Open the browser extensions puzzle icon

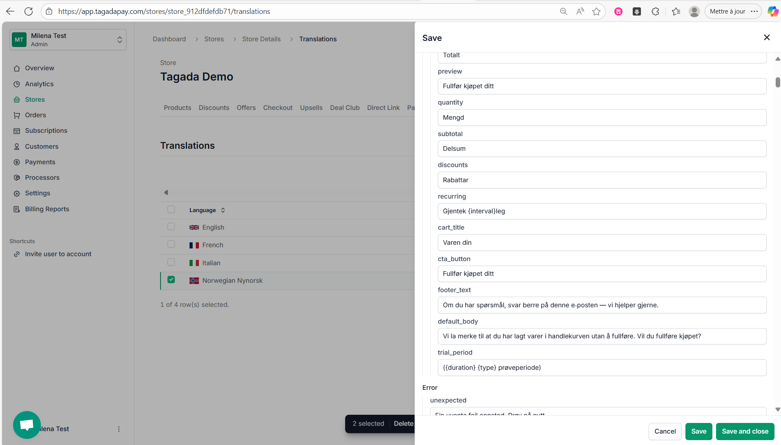[x=655, y=11]
